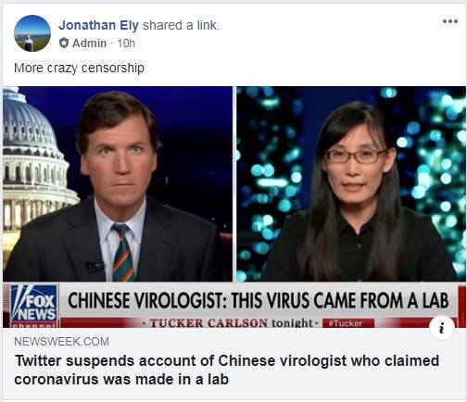Click the 'TUCKER CARLSON tonight' banner strip
The height and width of the screenshot is (402, 467).
point(231,323)
